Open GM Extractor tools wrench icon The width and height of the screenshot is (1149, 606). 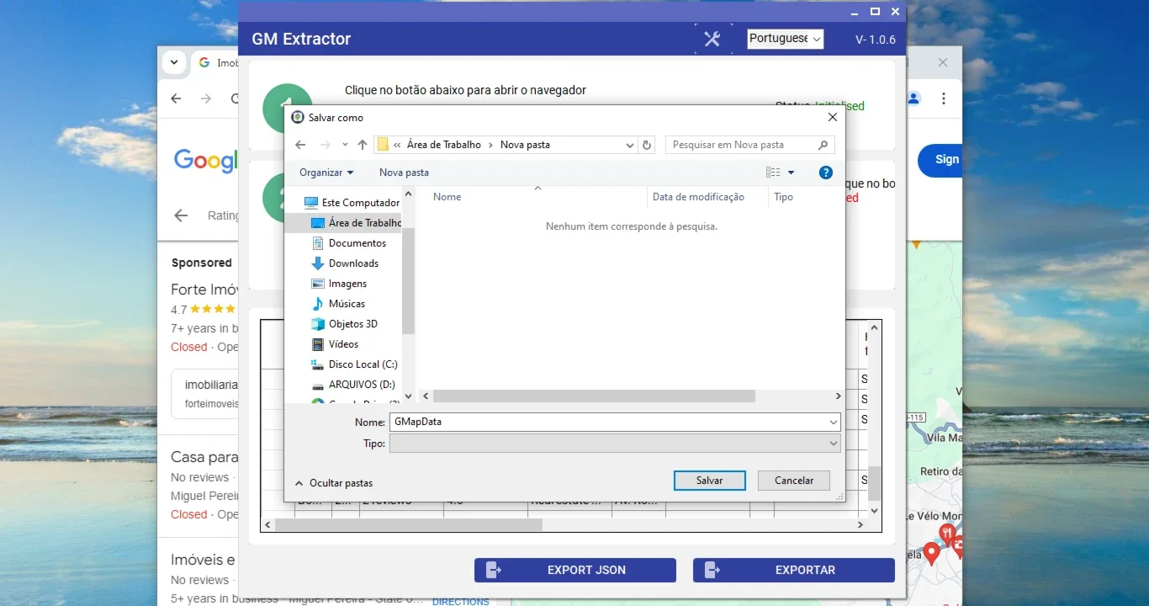point(712,39)
